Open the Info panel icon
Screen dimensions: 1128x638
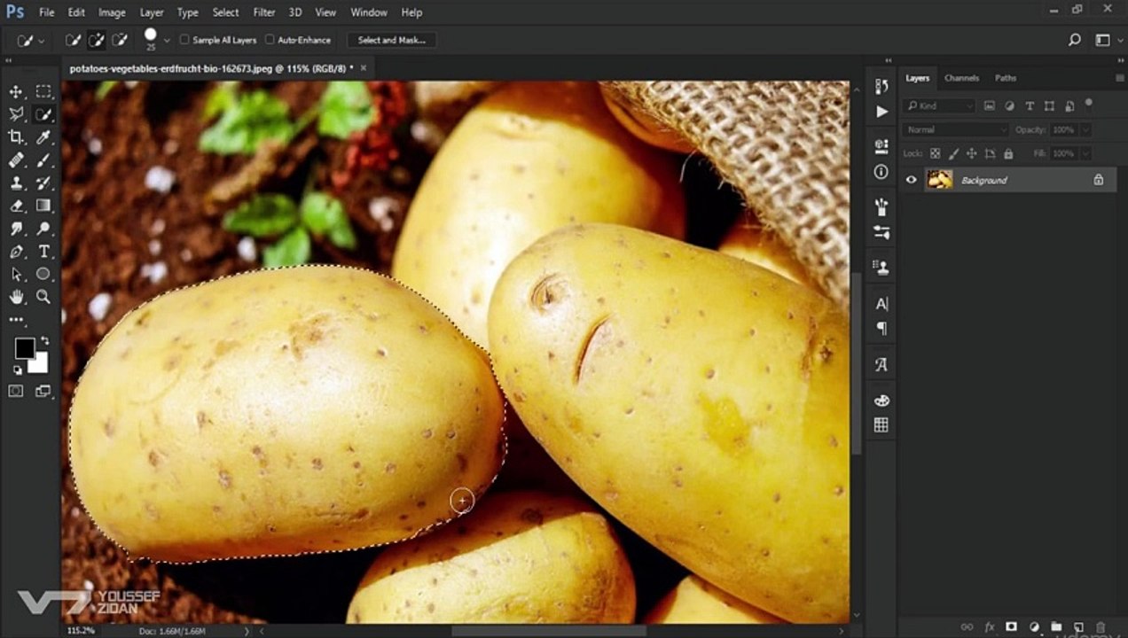coord(881,172)
